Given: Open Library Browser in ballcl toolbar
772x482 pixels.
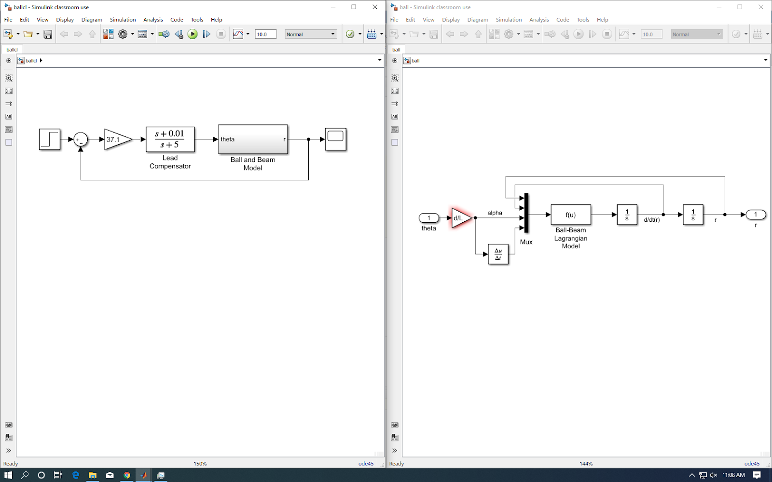Looking at the screenshot, I should coord(109,34).
